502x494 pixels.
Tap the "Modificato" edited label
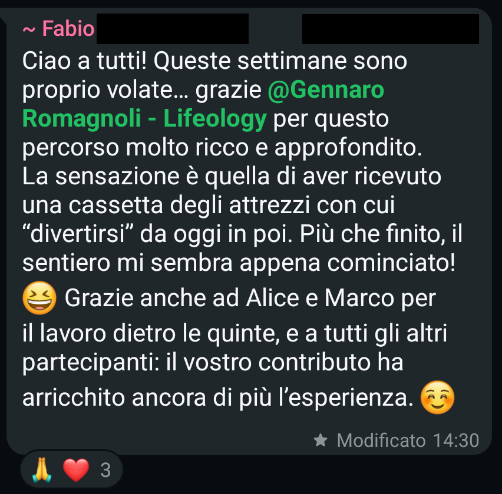coord(381,440)
